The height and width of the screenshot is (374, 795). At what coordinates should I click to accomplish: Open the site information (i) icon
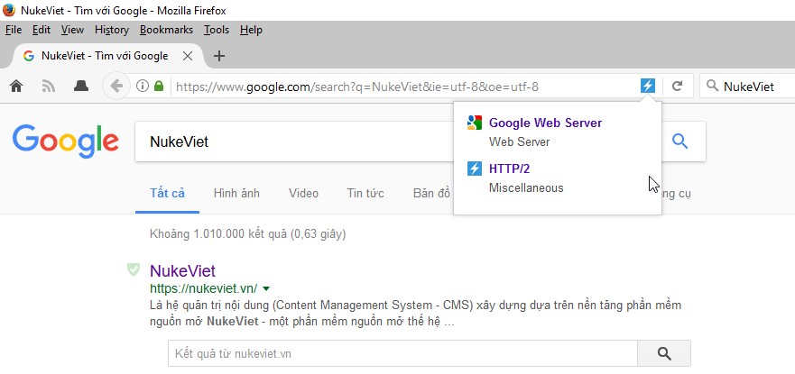click(x=143, y=86)
